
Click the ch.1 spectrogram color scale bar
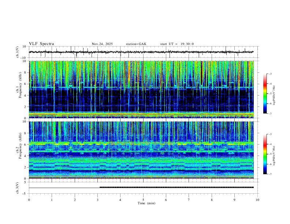tap(265, 94)
